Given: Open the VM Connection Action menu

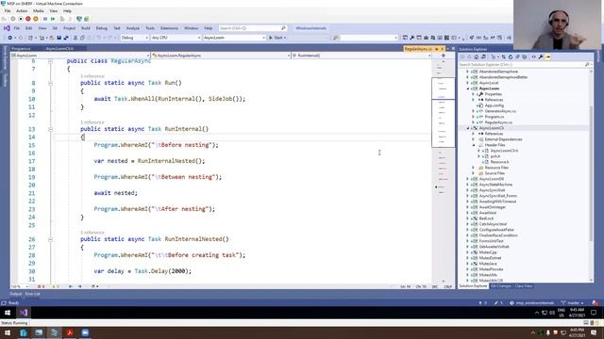Looking at the screenshot, I should click(x=22, y=11).
